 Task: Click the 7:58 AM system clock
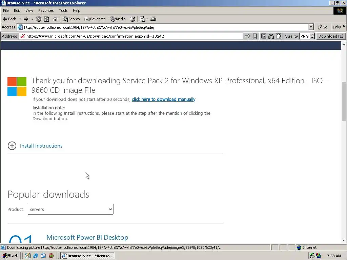[x=334, y=256]
